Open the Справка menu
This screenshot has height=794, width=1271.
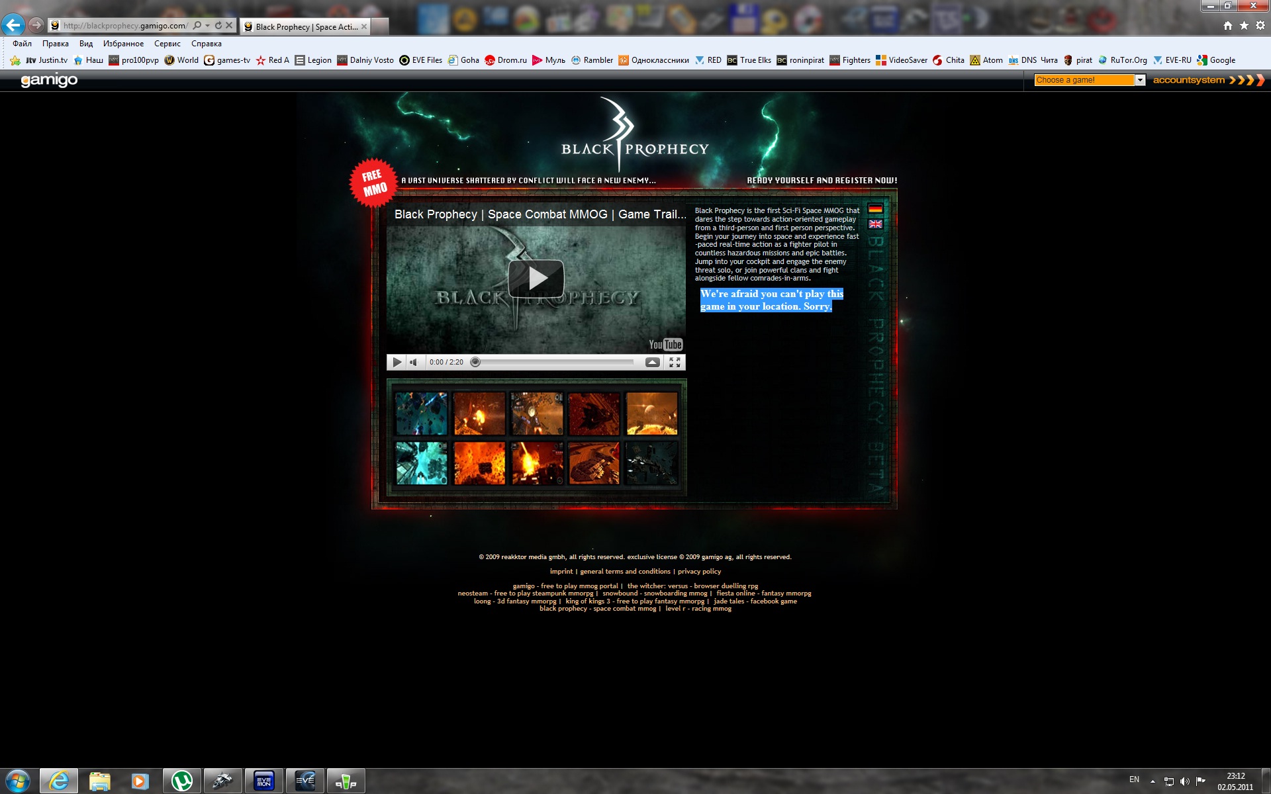pyautogui.click(x=207, y=44)
